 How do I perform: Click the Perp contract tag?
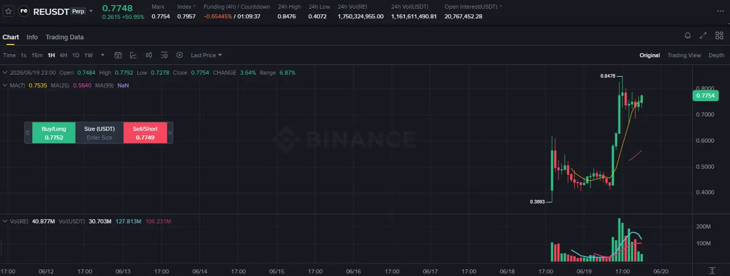(78, 11)
